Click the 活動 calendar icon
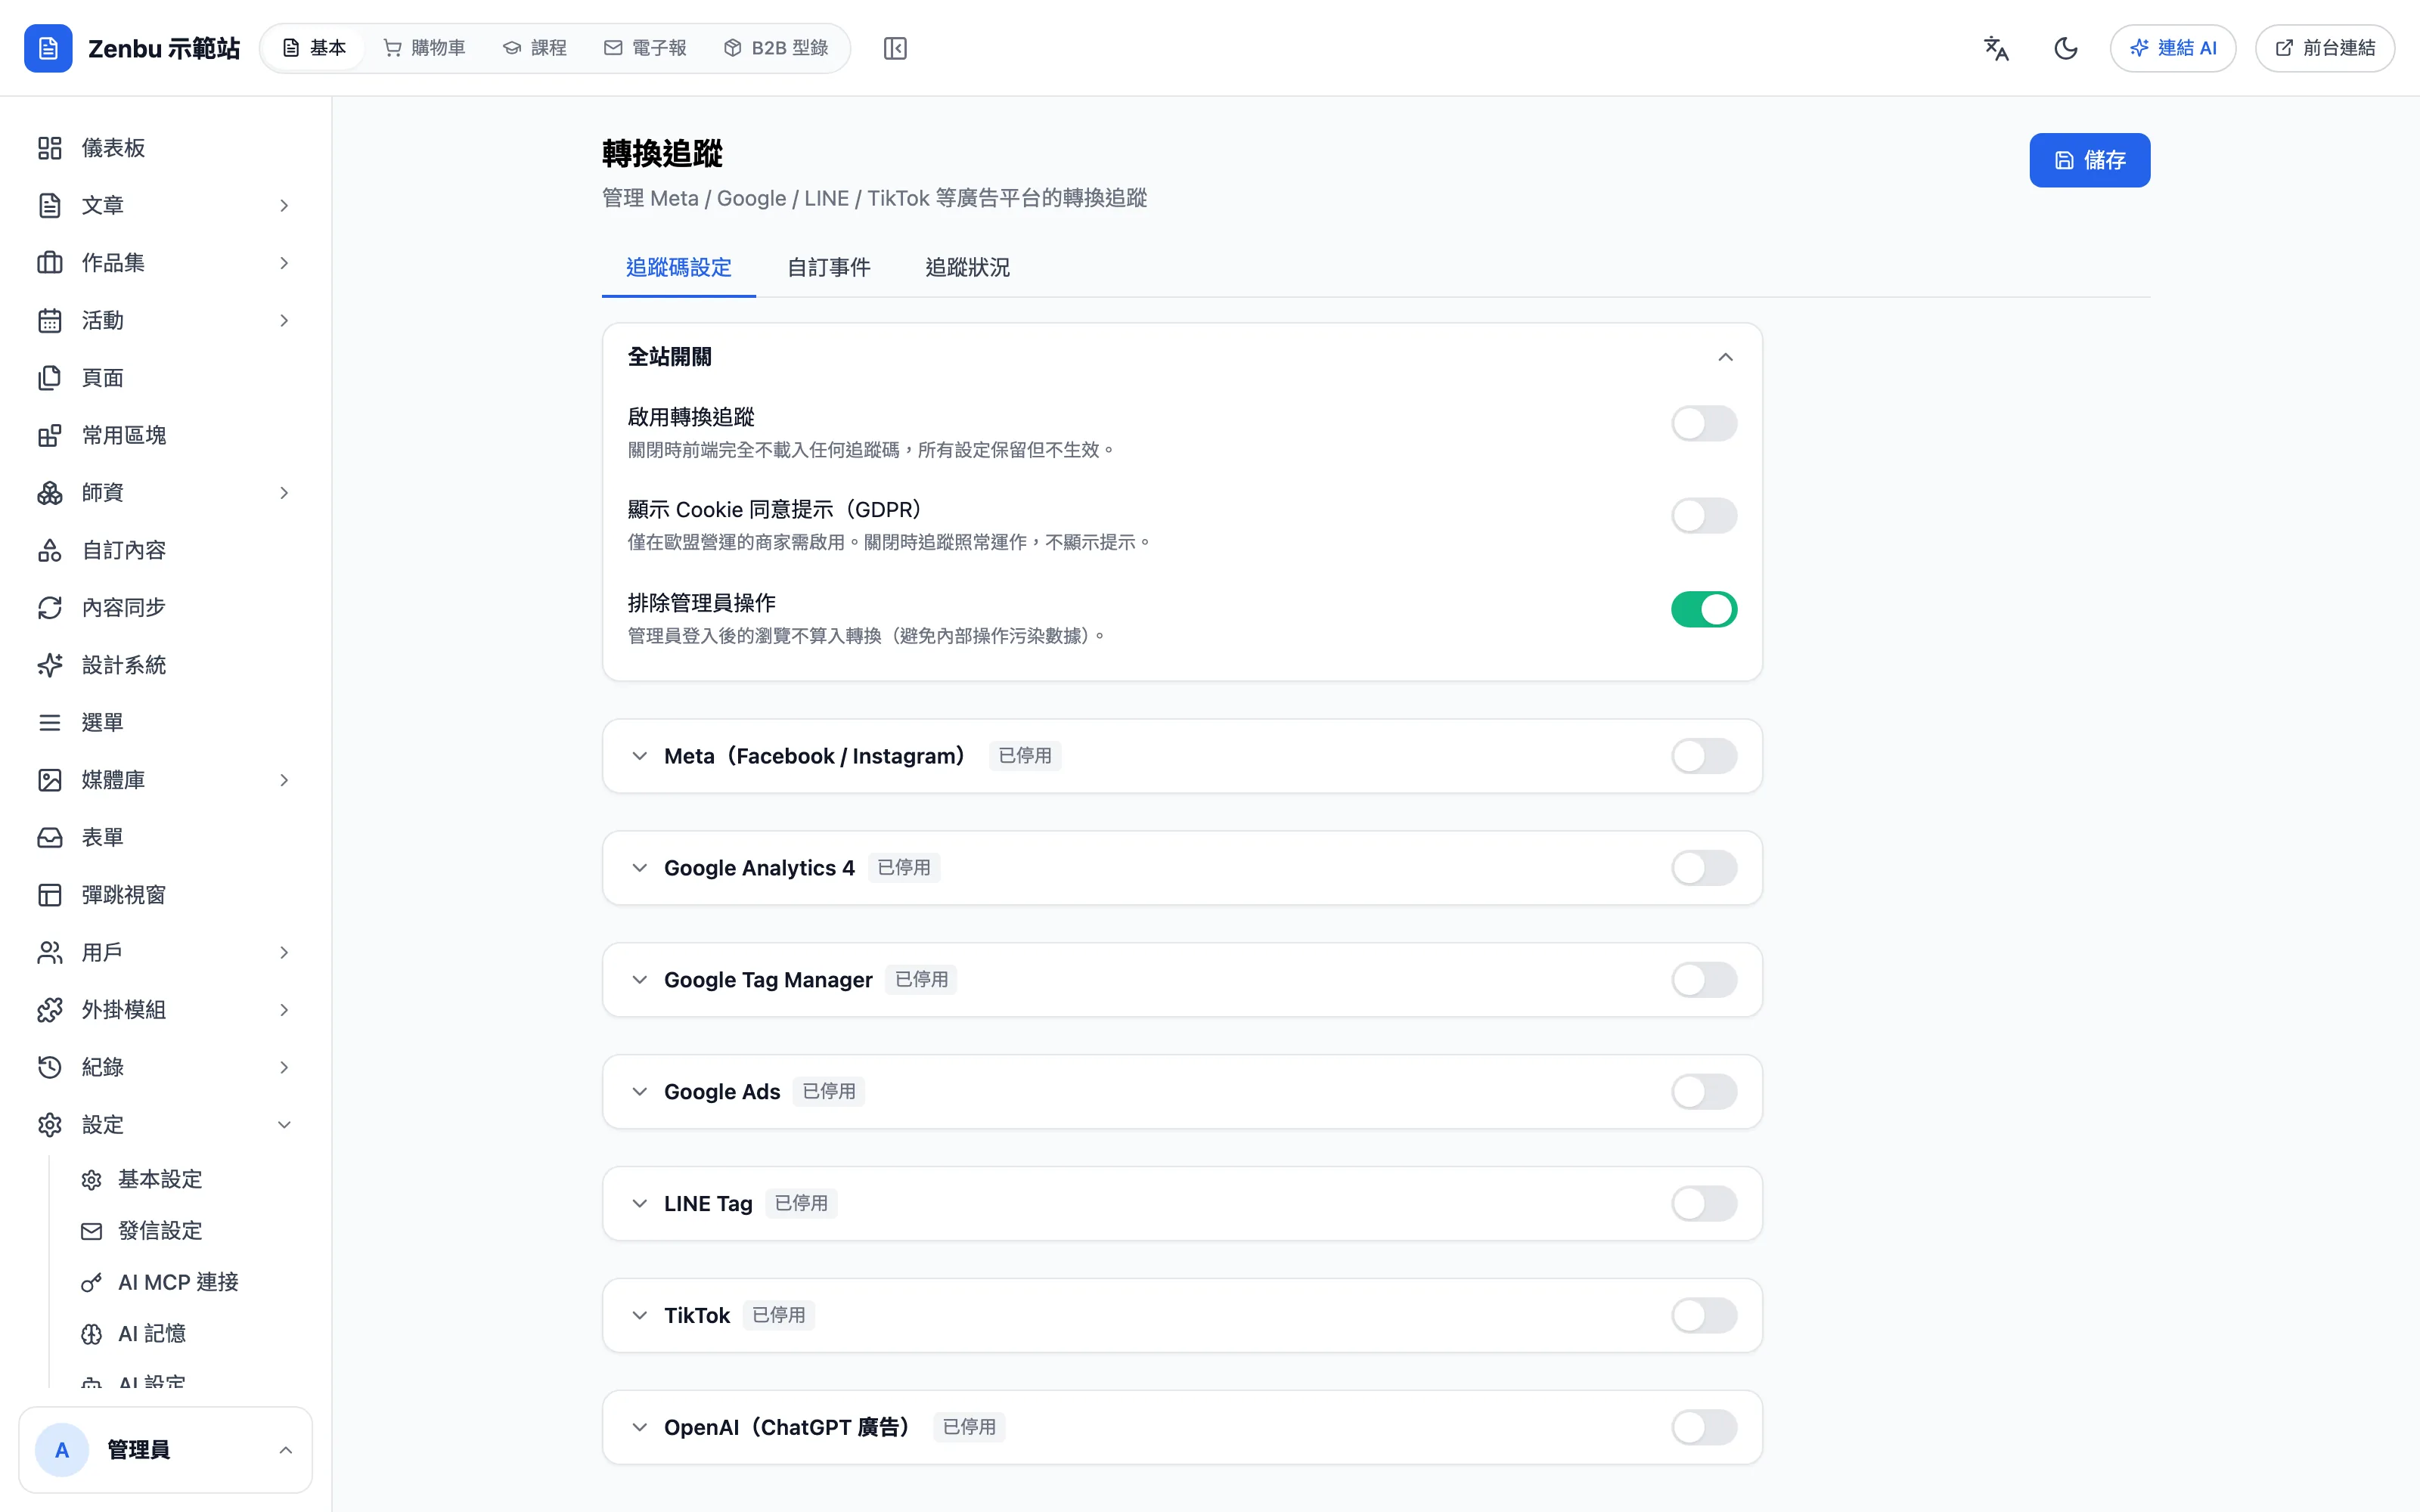 [50, 320]
